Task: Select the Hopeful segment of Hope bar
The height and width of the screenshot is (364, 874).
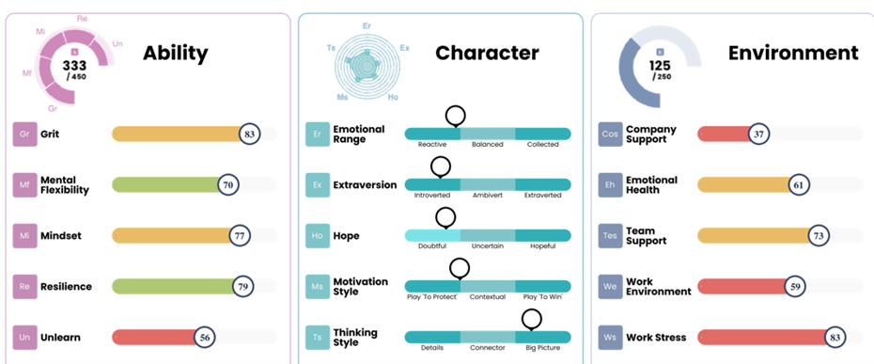Action: coord(543,235)
